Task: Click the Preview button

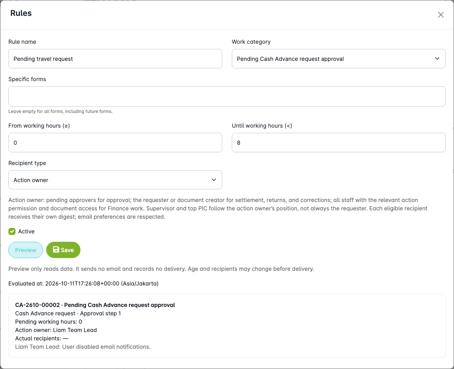Action: 26,250
